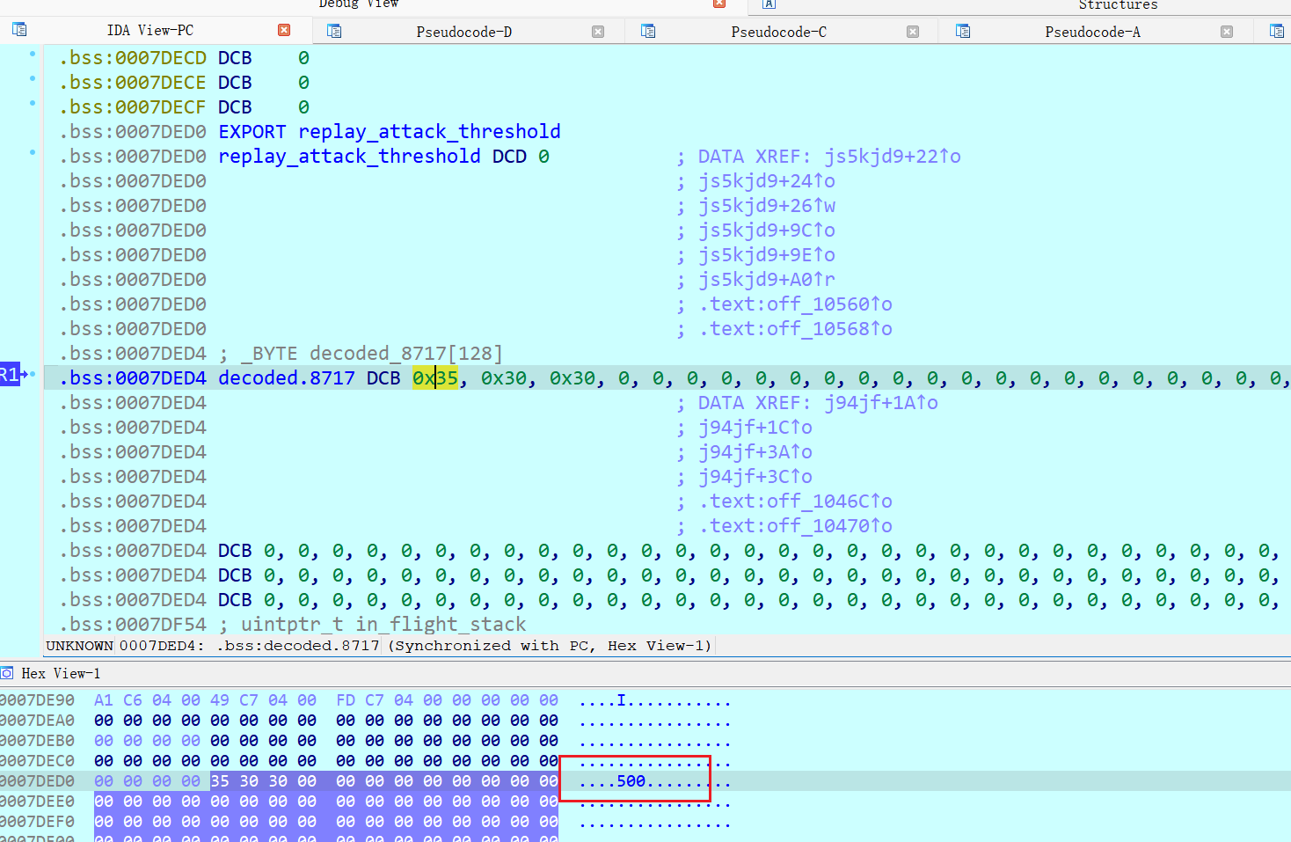This screenshot has height=842, width=1291.
Task: Open the Pseudocode-C tab
Action: click(778, 32)
